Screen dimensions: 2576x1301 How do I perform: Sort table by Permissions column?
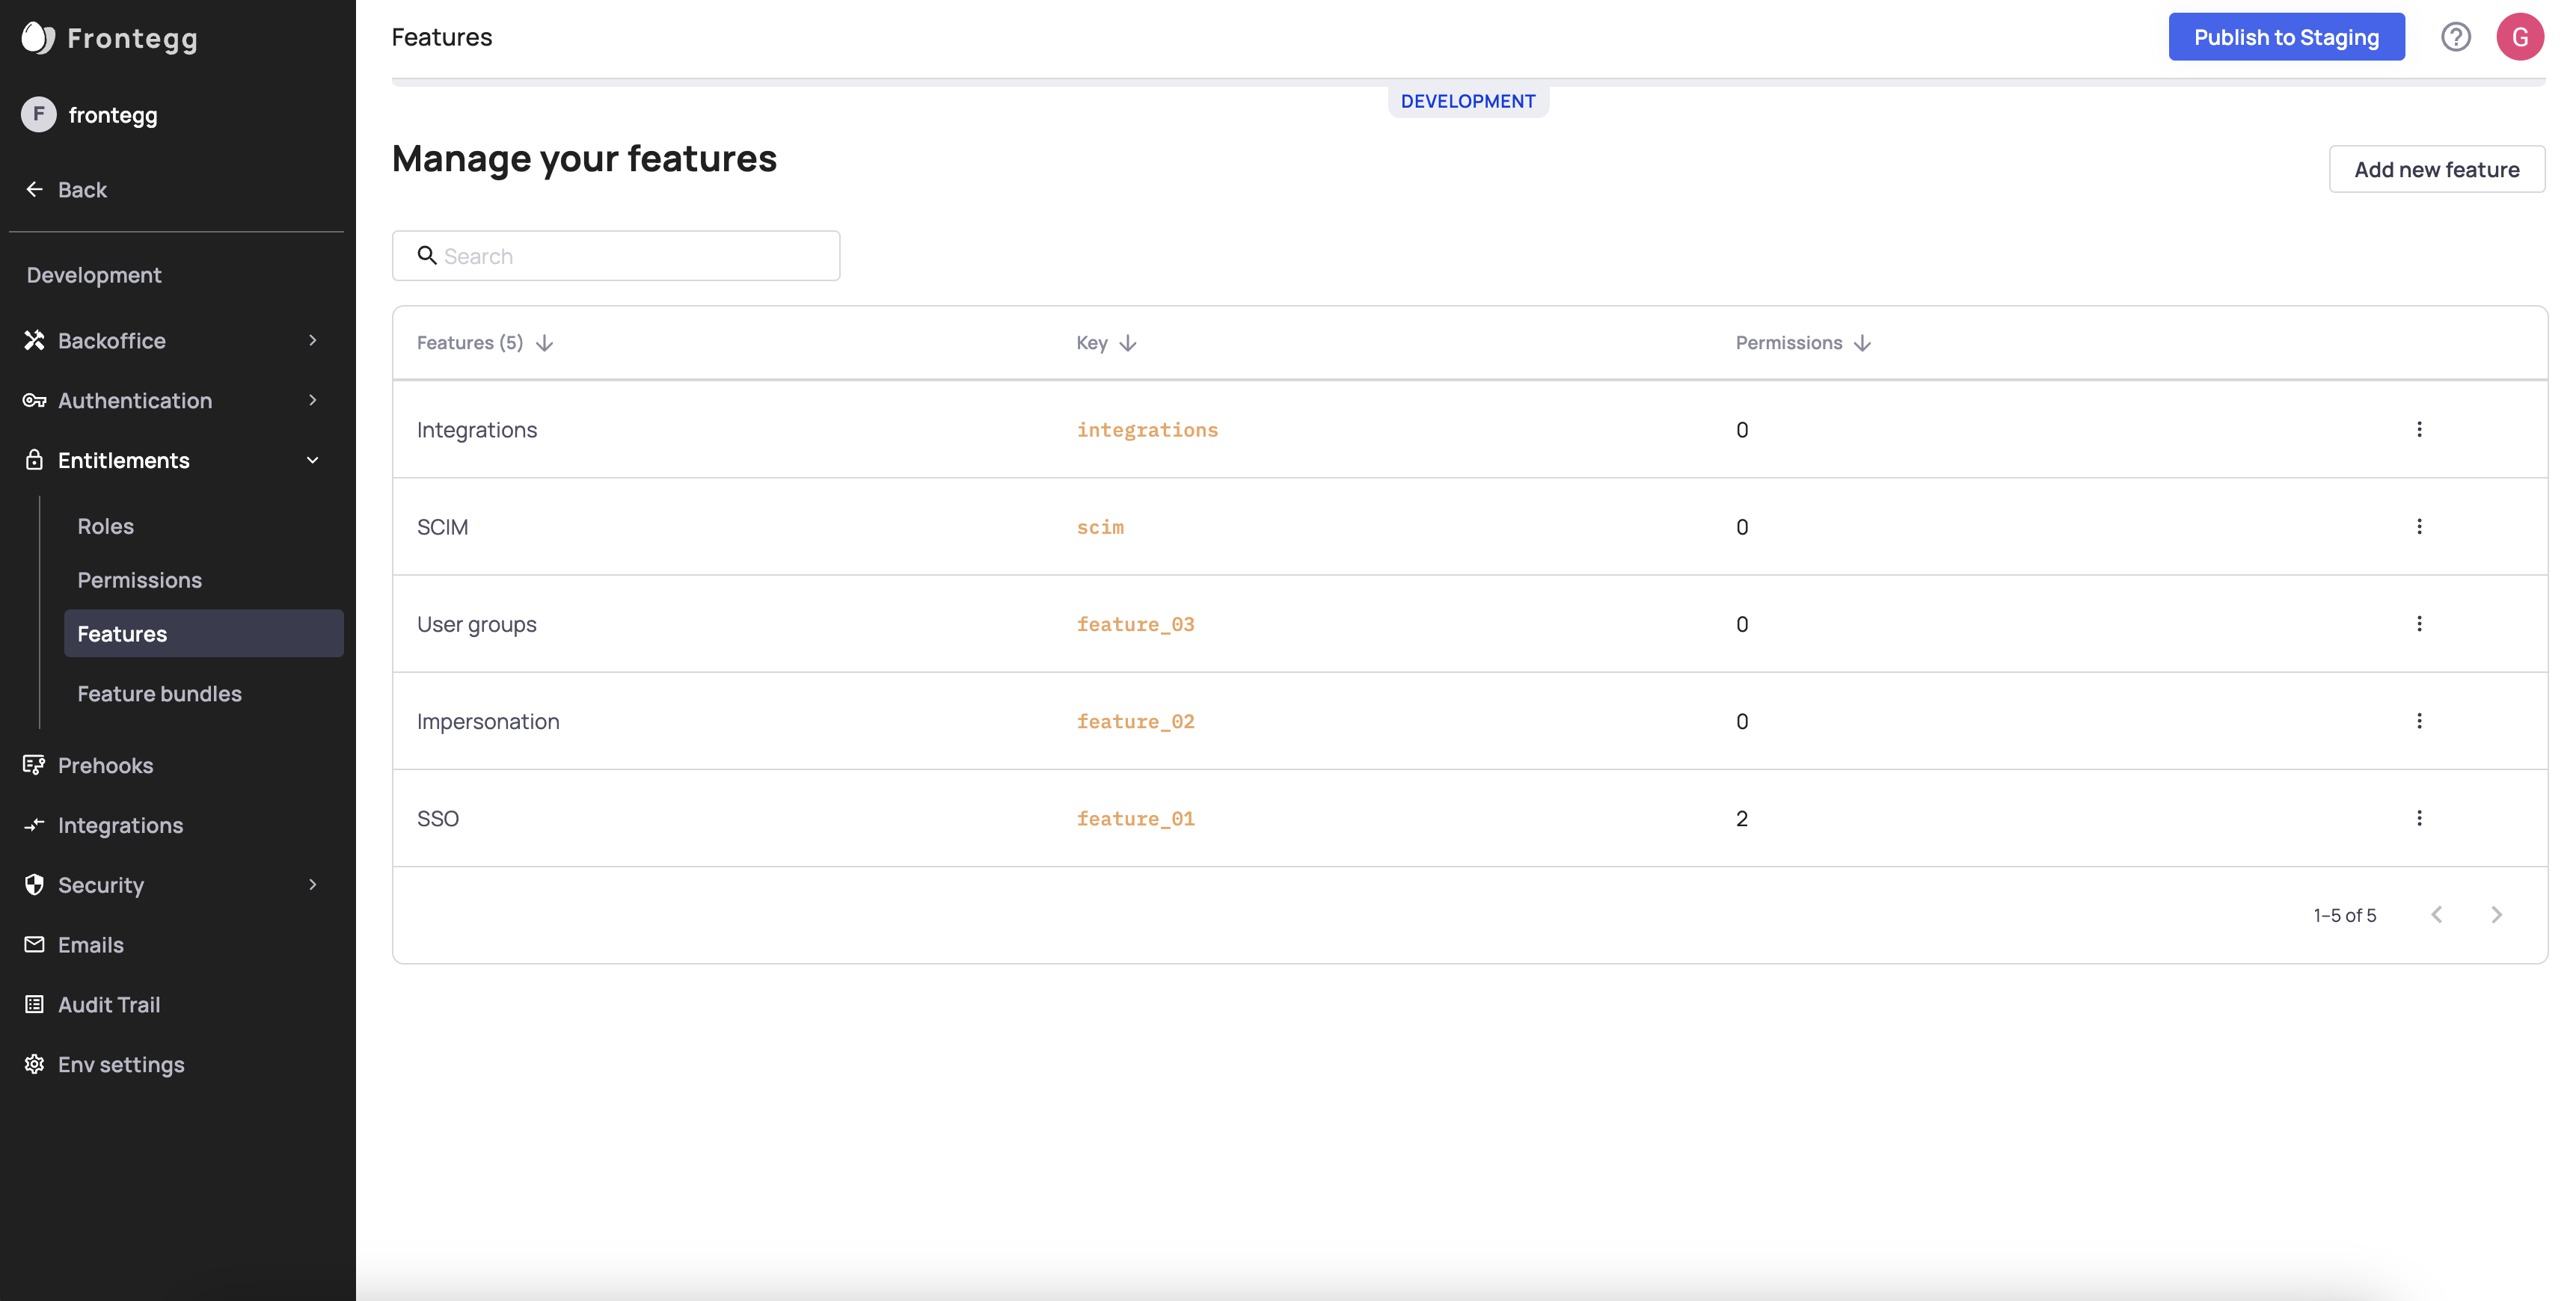tap(1862, 343)
